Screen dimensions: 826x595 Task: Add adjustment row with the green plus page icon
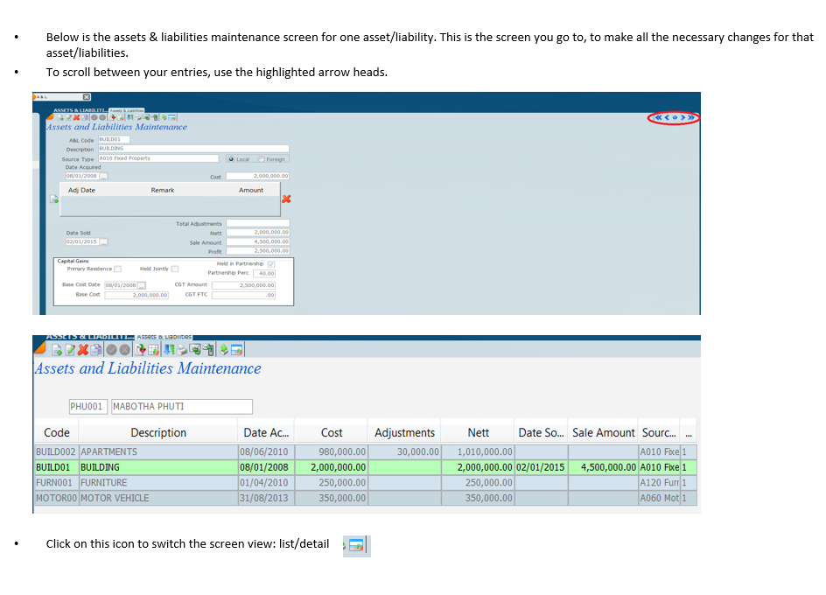tap(52, 199)
